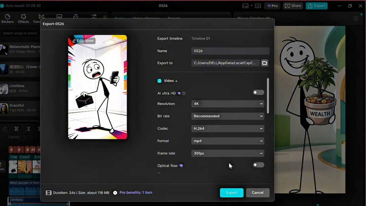Click the AI ultra HD help icon
Image resolution: width=366 pixels, height=206 pixels.
coord(184,93)
